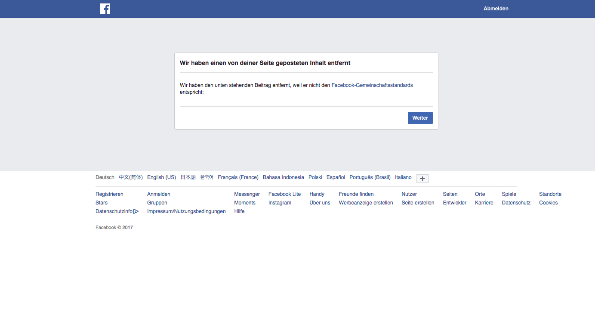Image resolution: width=595 pixels, height=325 pixels.
Task: Switch language to Italiano
Action: click(x=403, y=177)
